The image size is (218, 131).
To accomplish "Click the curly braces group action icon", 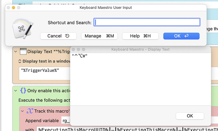I will [23, 90].
